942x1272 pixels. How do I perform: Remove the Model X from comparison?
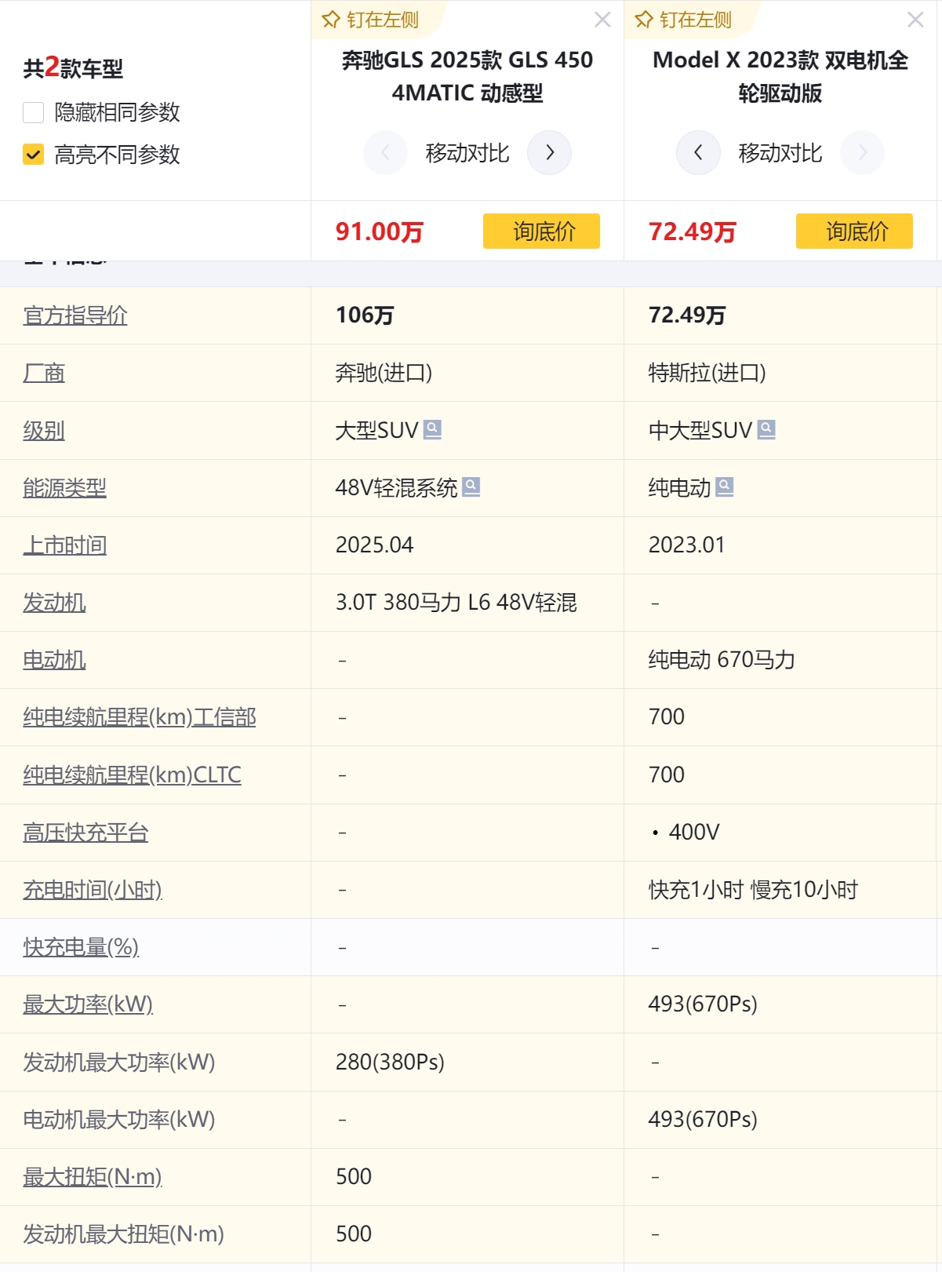915,20
